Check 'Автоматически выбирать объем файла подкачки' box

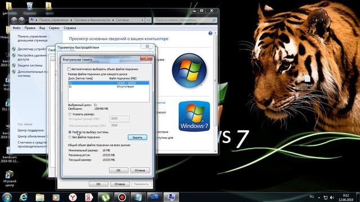click(x=69, y=69)
